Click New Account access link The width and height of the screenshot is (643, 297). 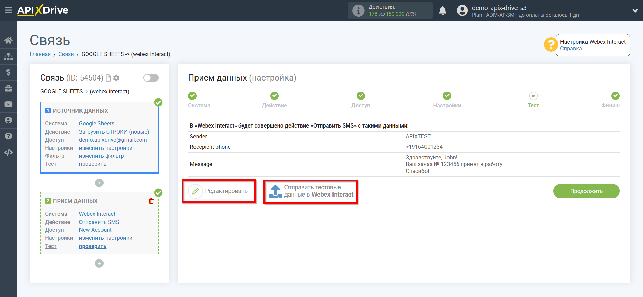click(x=95, y=230)
